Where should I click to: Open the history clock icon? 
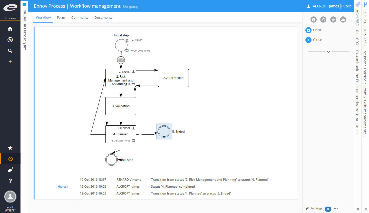coord(10,159)
